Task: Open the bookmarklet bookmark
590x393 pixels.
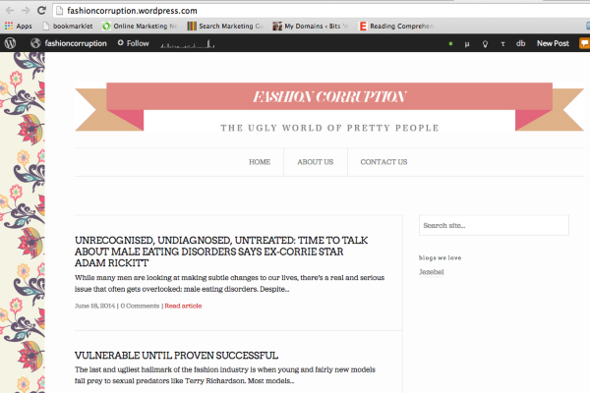Action: pyautogui.click(x=68, y=26)
